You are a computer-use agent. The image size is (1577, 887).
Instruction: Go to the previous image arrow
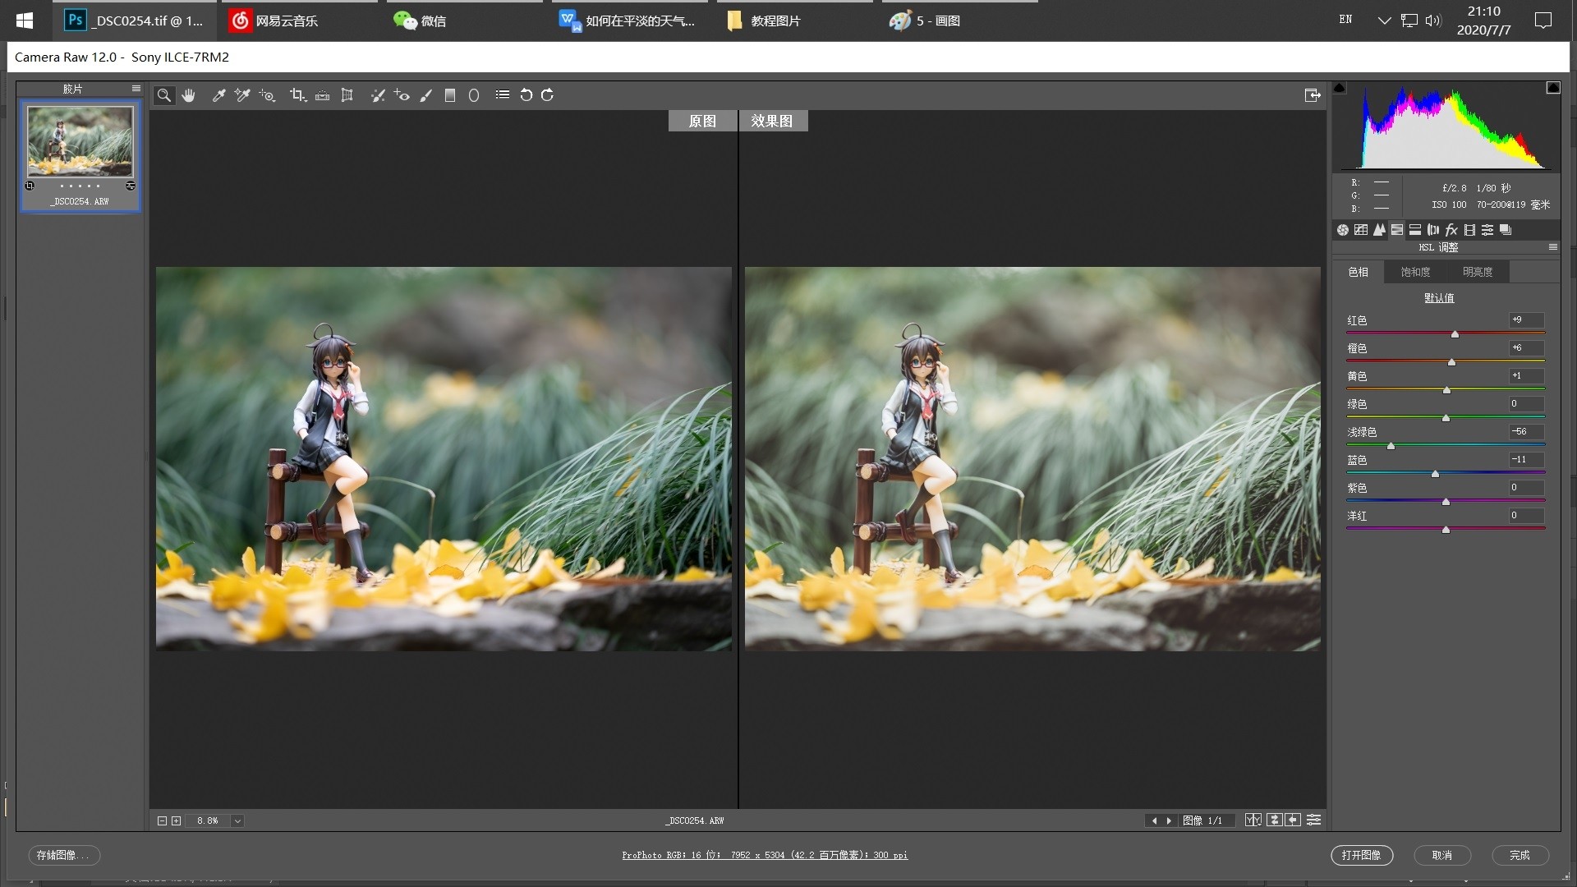1154,820
